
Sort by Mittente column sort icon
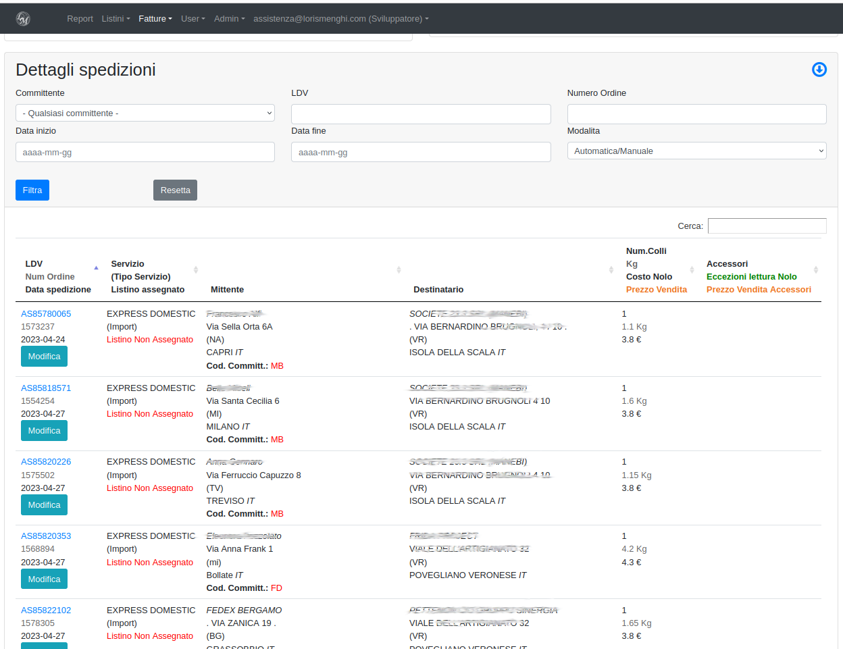click(399, 269)
